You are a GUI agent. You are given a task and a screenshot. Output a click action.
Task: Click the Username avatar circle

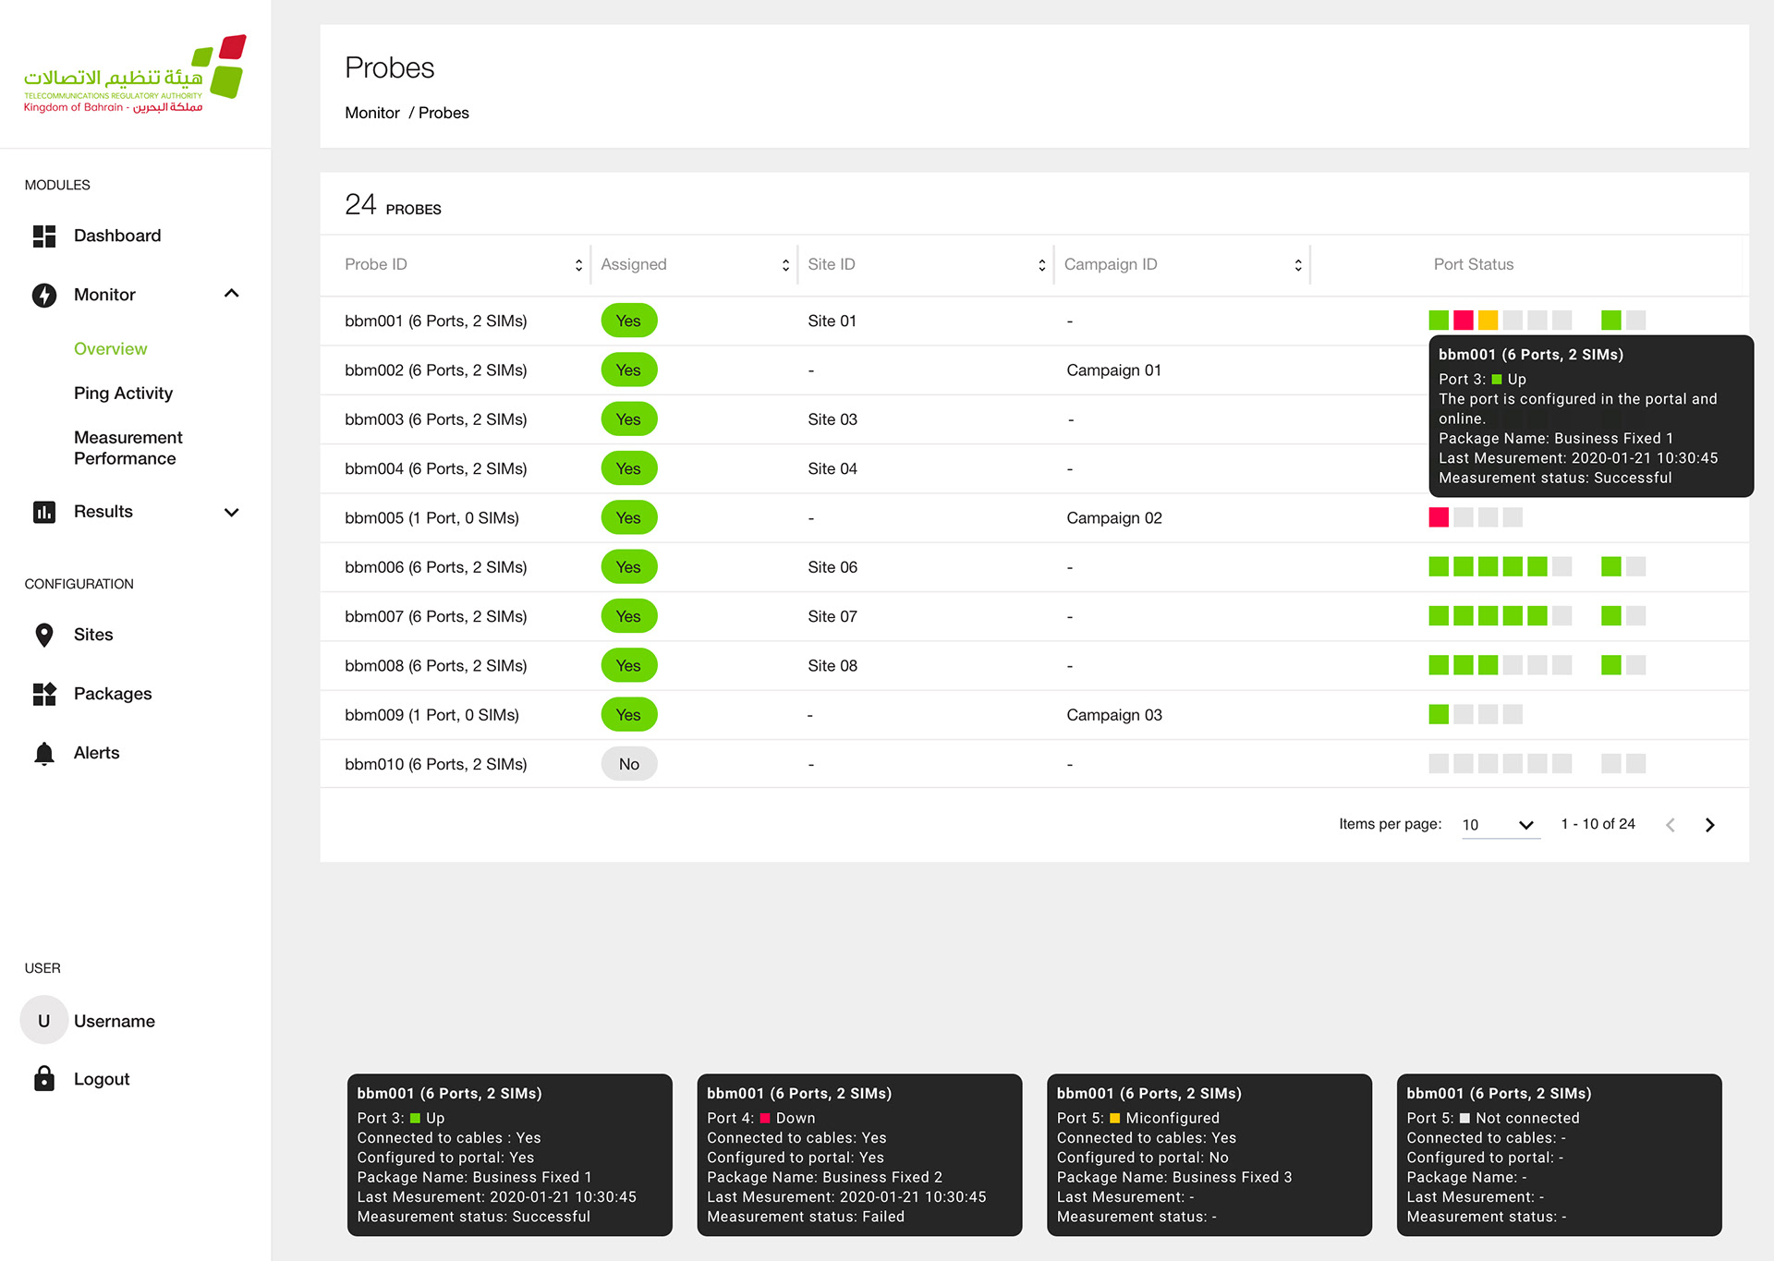coord(44,1020)
